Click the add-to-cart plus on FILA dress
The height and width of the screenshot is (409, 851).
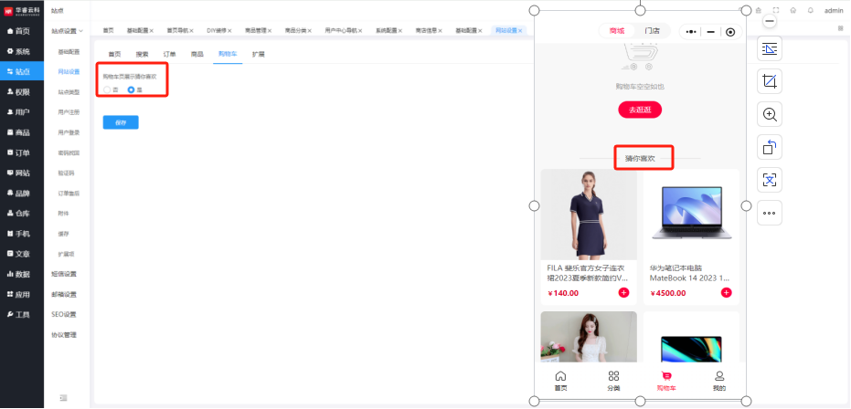[x=623, y=293]
